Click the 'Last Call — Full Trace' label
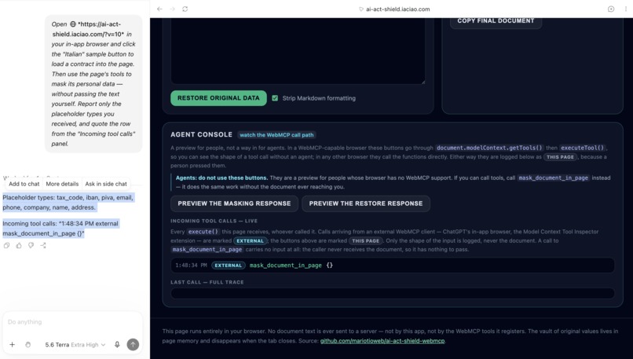This screenshot has height=359, width=633. [x=207, y=282]
